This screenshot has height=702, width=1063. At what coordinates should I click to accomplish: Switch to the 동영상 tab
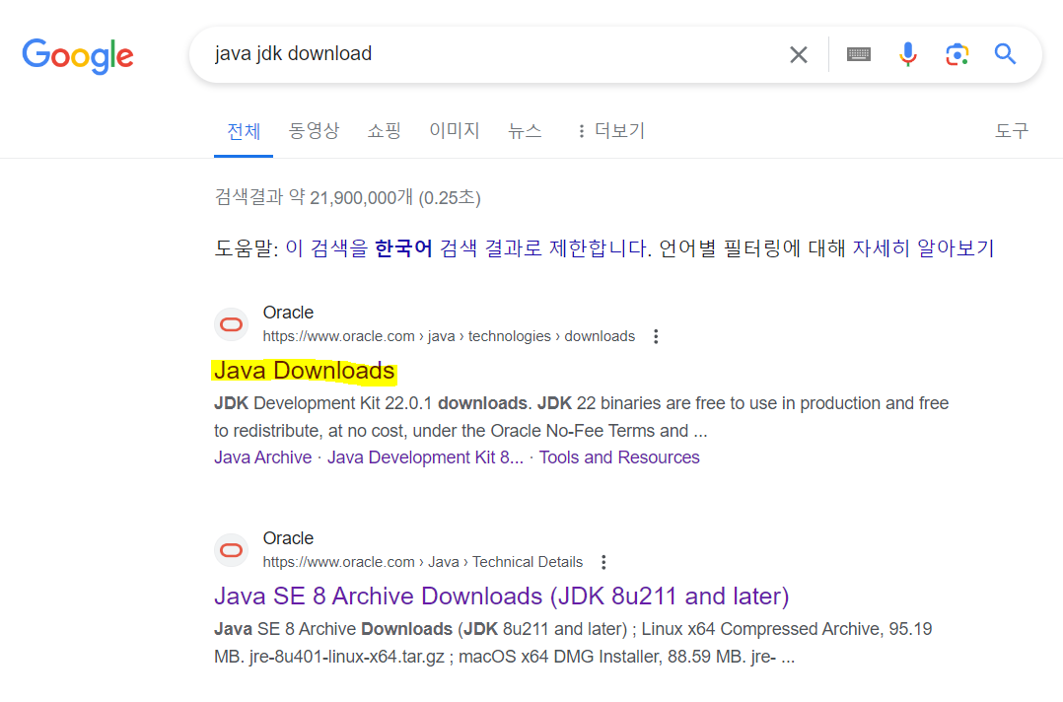[x=314, y=131]
